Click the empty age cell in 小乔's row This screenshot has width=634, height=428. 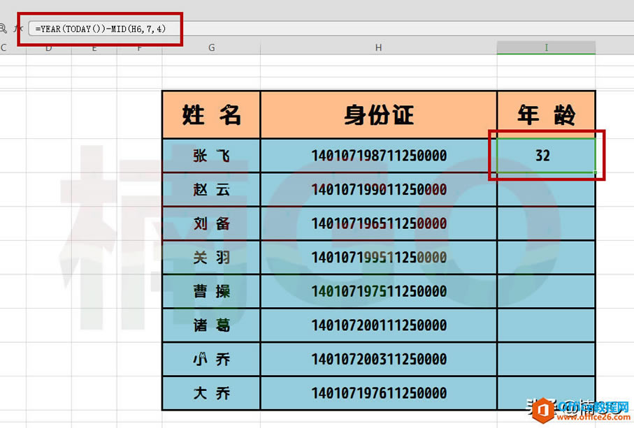[546, 359]
